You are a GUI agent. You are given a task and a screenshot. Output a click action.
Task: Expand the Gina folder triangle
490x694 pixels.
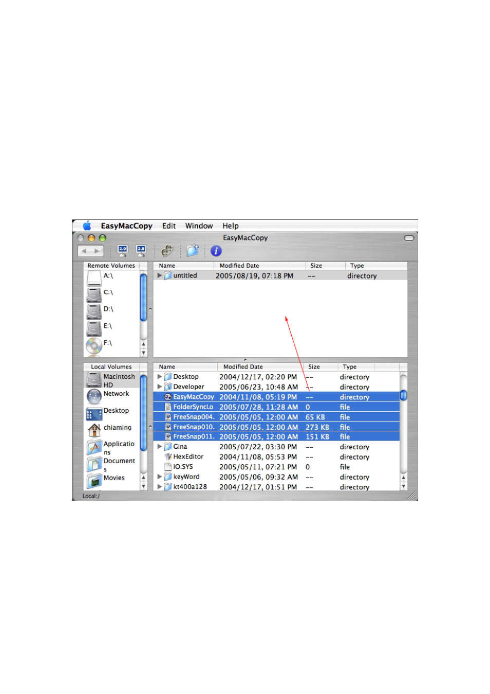coord(160,447)
